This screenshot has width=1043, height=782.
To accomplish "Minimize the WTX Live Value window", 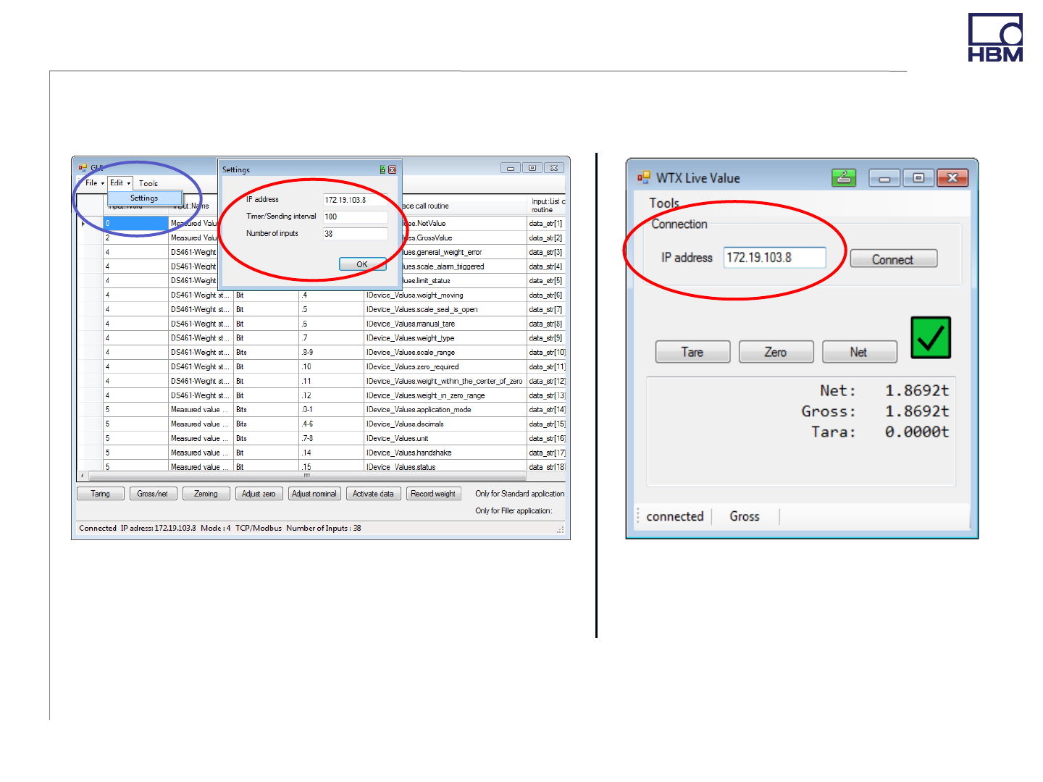I will (x=884, y=178).
